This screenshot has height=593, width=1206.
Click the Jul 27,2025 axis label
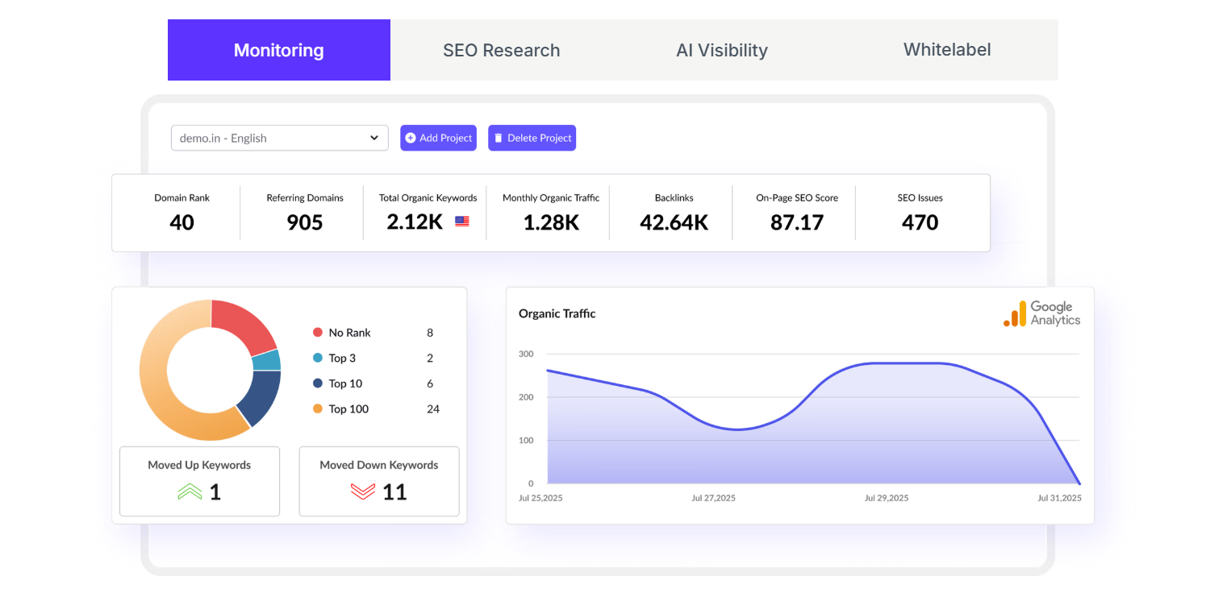[714, 498]
